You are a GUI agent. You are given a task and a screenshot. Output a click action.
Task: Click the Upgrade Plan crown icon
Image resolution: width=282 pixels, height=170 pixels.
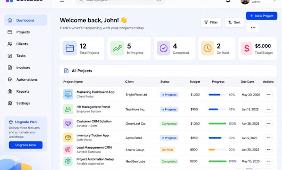coord(11,122)
